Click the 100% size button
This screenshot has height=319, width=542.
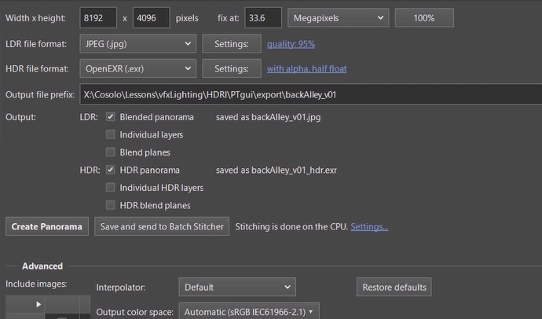point(424,18)
